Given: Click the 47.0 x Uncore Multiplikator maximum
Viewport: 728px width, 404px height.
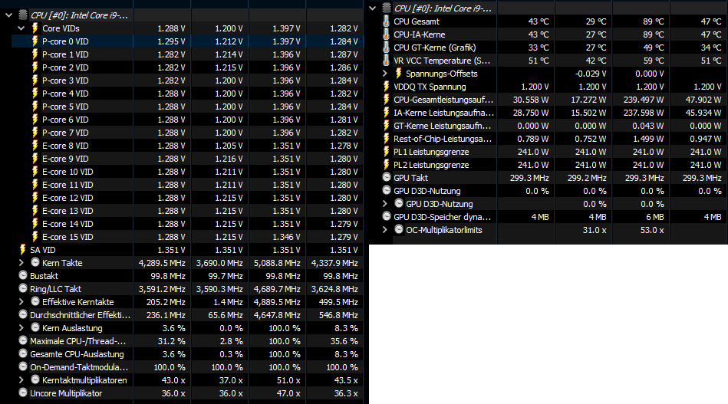Looking at the screenshot, I should (288, 393).
